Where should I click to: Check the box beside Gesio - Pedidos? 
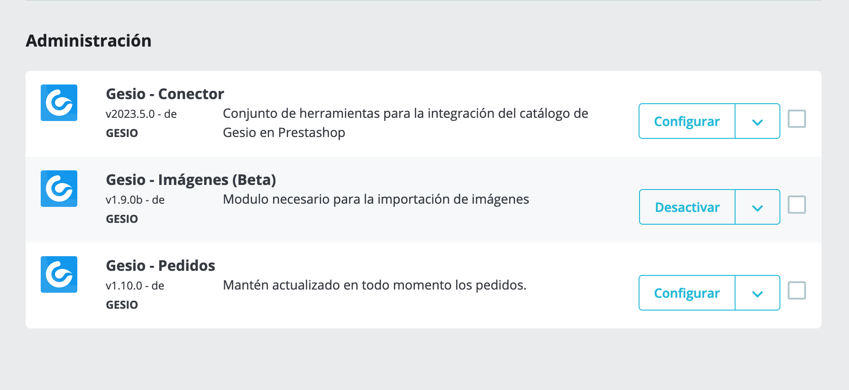pos(797,290)
